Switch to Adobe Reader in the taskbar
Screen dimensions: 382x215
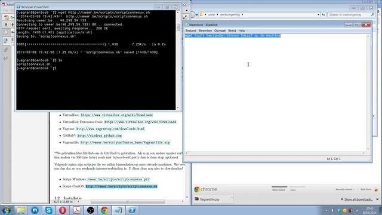[76, 210]
